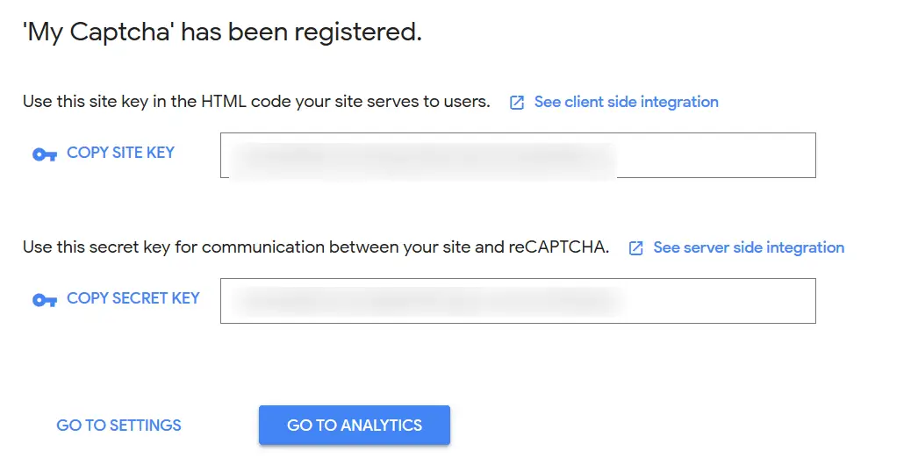
Task: Click the external-link icon before client side integration
Action: pos(518,103)
